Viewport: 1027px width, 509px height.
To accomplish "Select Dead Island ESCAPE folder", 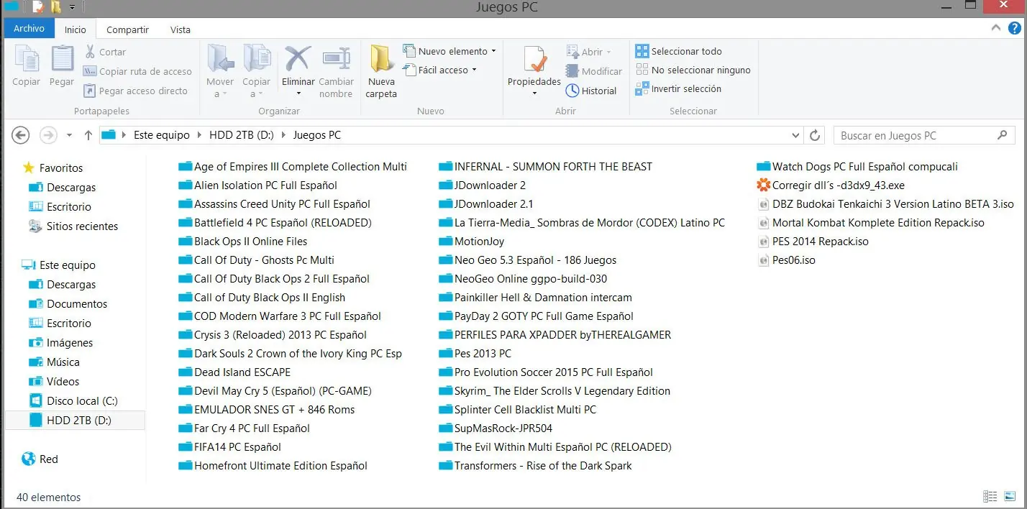I will coord(234,372).
